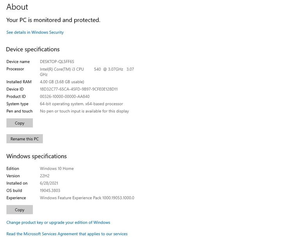The width and height of the screenshot is (293, 237).
Task: Click the Product ID value 00326-10000-00000-AA840
Action: pyautogui.click(x=64, y=97)
